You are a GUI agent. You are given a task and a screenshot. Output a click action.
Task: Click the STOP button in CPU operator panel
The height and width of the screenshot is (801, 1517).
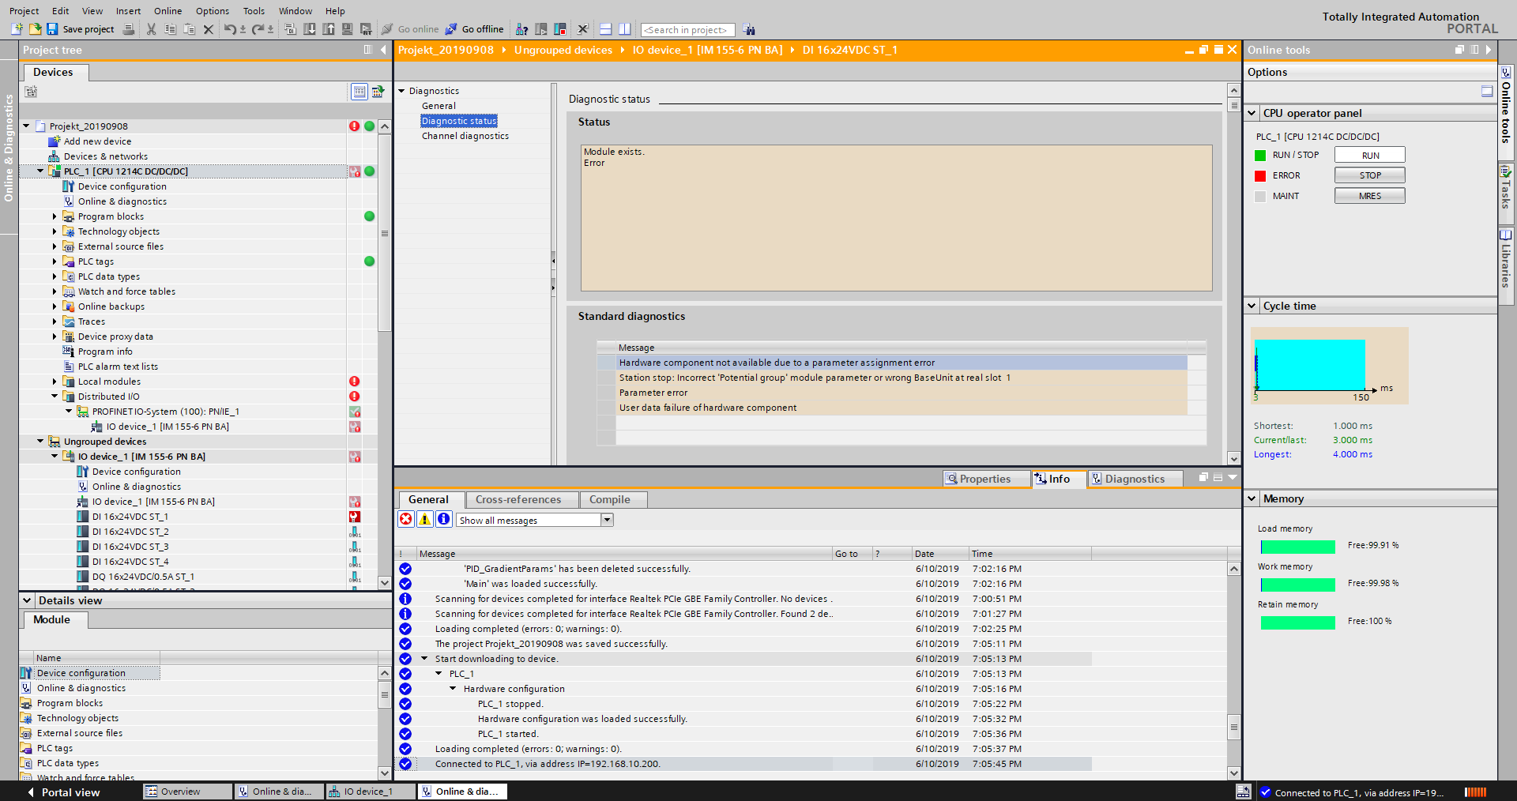coord(1370,175)
